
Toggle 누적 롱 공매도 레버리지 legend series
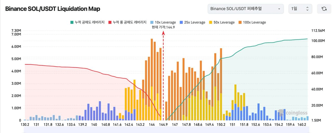[127, 22]
